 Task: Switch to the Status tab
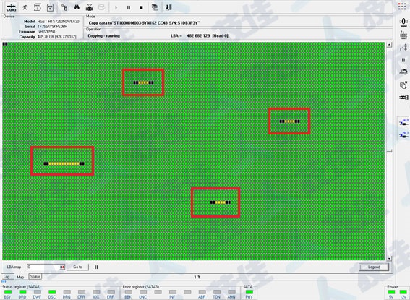(x=35, y=276)
